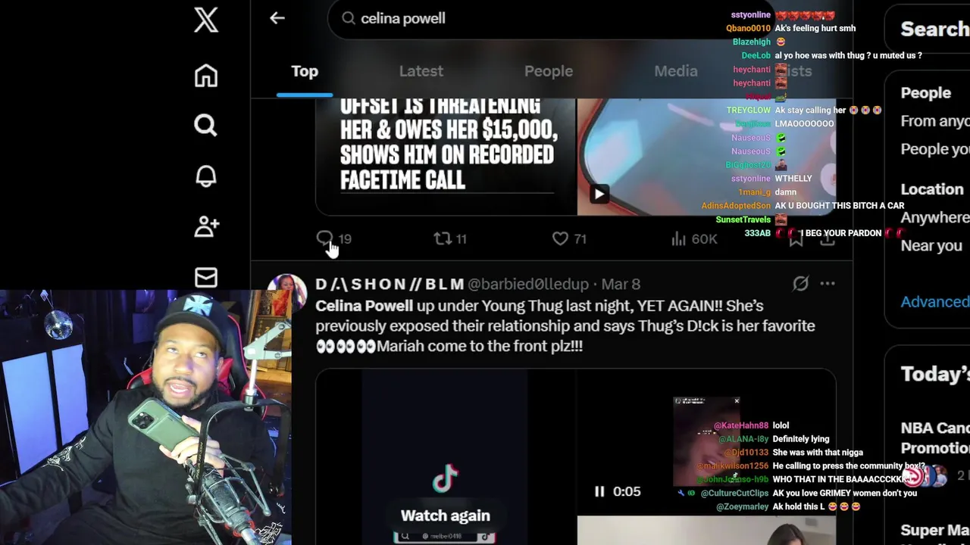Open the D/\SHON//BLM display name
Image resolution: width=970 pixels, height=545 pixels.
coord(390,284)
